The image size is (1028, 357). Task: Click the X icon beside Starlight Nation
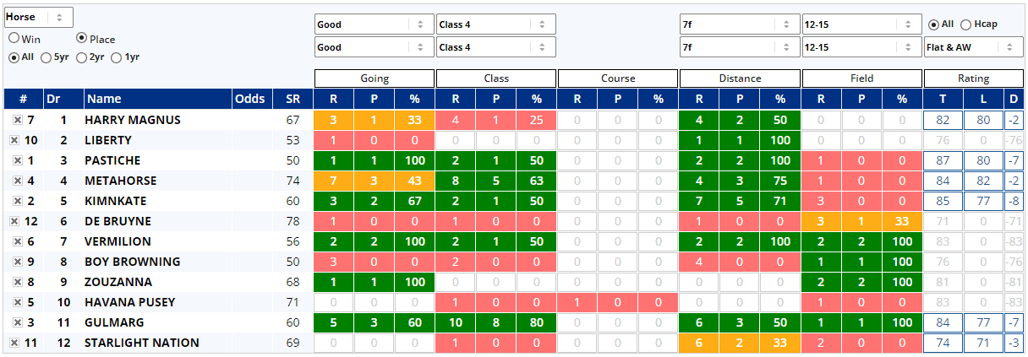point(14,343)
